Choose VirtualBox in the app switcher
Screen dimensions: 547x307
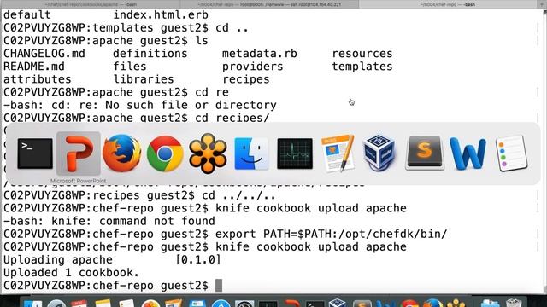(379, 153)
